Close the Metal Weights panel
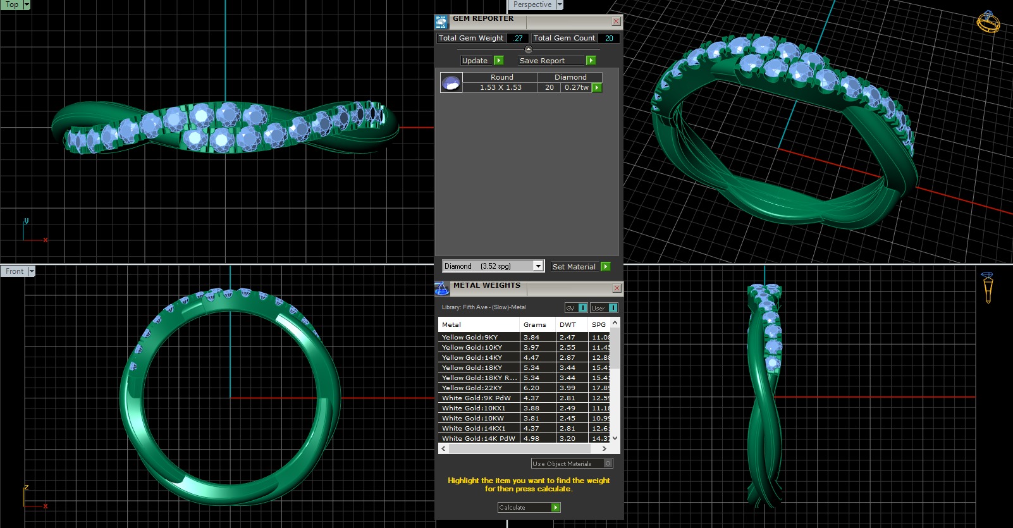 (x=617, y=288)
